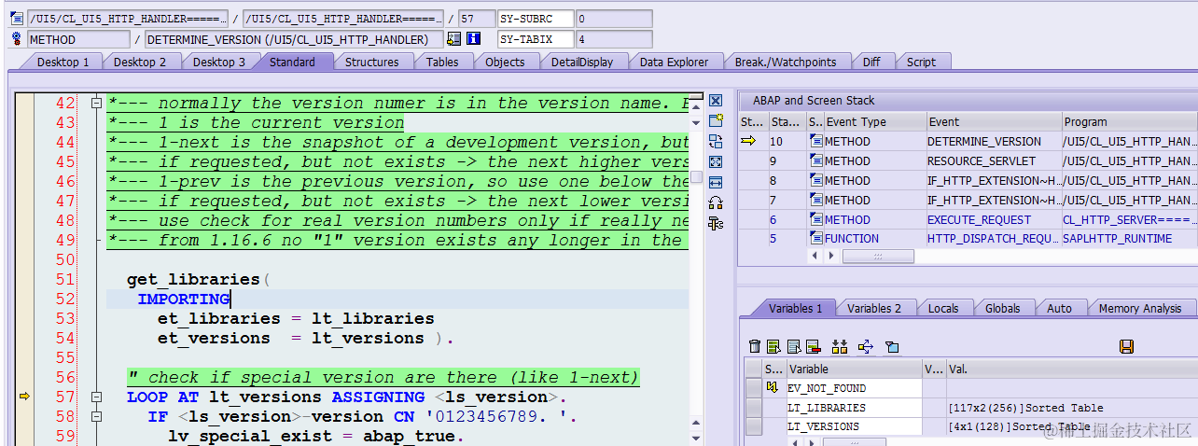Click the yellow arrow on stack level 10
The image size is (1198, 446).
(x=748, y=141)
